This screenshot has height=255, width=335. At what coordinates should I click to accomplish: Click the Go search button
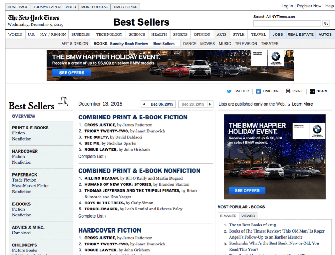click(x=326, y=23)
